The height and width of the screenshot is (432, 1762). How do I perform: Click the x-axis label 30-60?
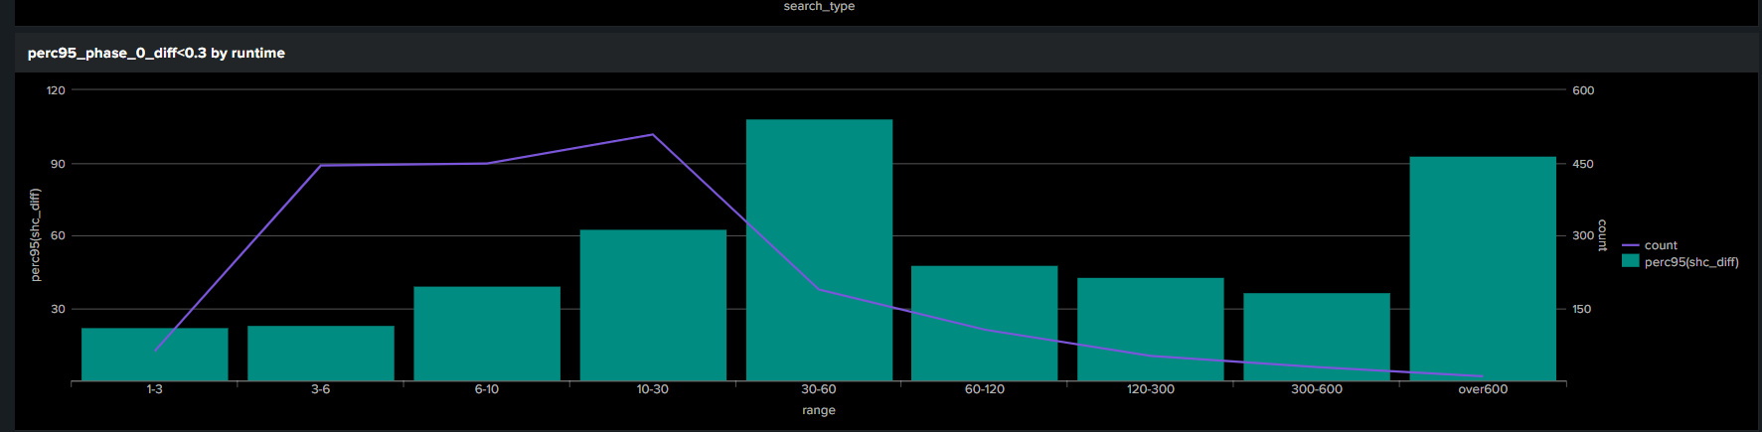pos(819,389)
